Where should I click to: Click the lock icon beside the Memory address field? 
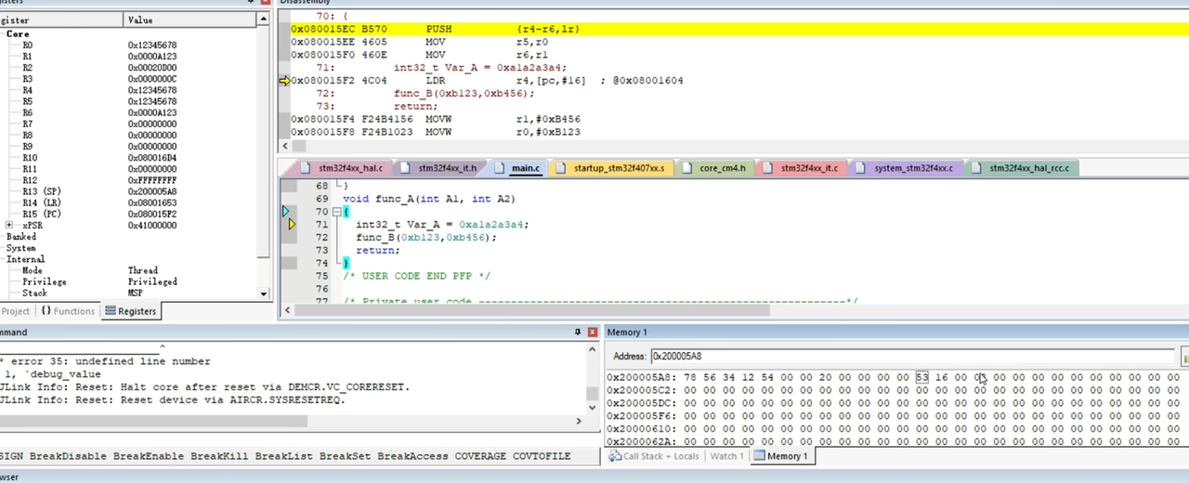tap(1185, 357)
